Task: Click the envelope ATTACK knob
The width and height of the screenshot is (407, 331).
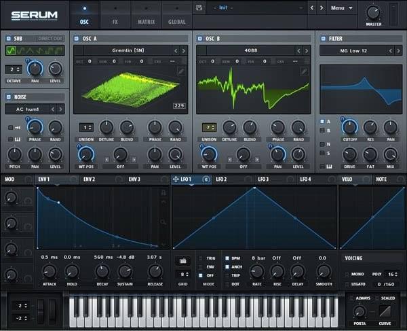Action: [x=50, y=271]
